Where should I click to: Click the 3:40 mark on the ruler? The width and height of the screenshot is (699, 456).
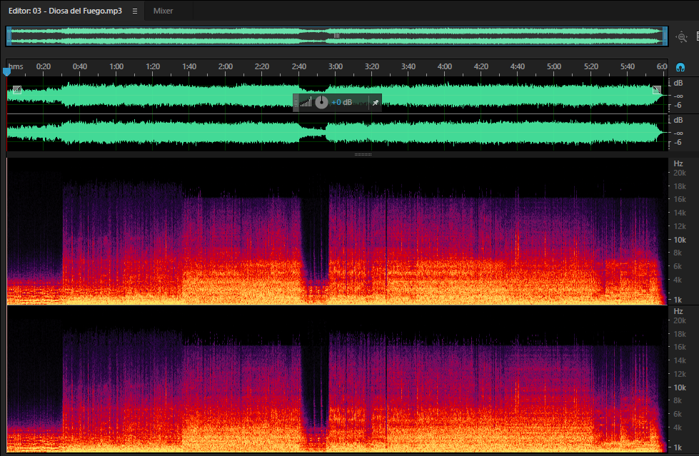[408, 66]
